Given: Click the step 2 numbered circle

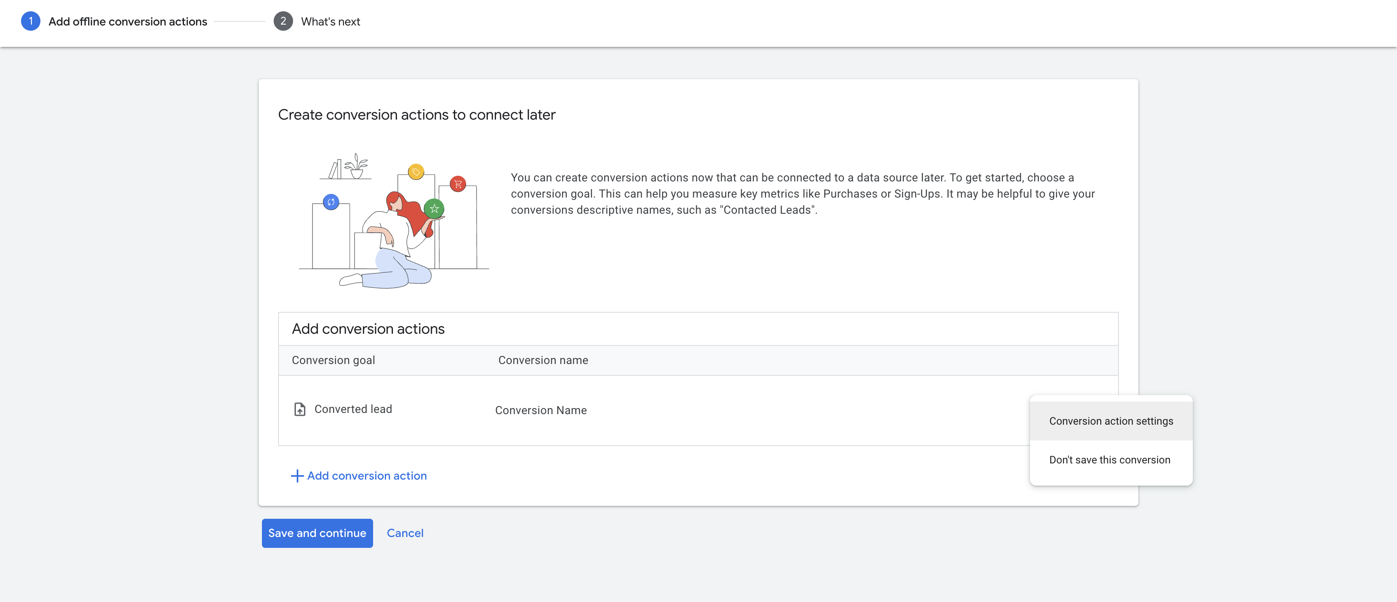Looking at the screenshot, I should tap(283, 21).
